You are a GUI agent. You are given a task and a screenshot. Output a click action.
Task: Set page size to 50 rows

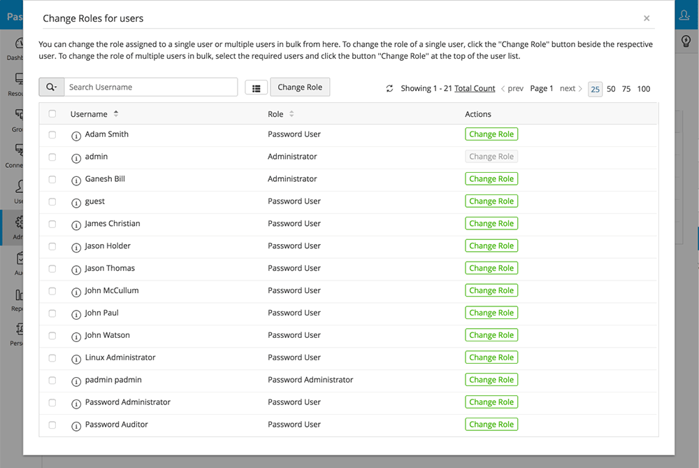pos(611,89)
